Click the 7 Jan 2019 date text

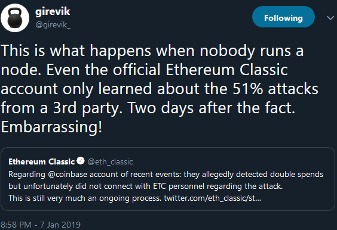[x=60, y=225]
